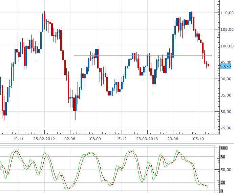234x193 pixels.
Task: Click the stochastic 100 level label
Action: 224,148
